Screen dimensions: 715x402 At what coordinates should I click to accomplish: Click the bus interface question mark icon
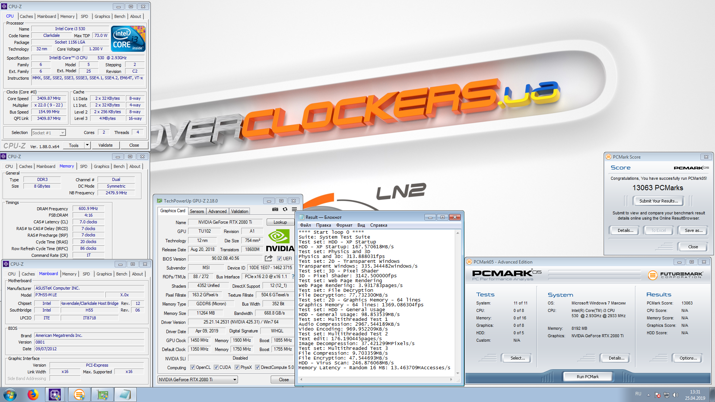coord(293,277)
